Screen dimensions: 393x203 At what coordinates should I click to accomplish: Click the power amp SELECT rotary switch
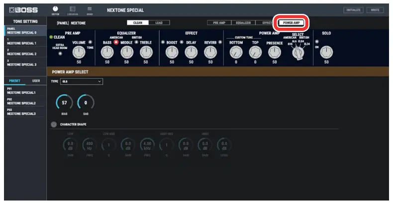[x=298, y=53]
